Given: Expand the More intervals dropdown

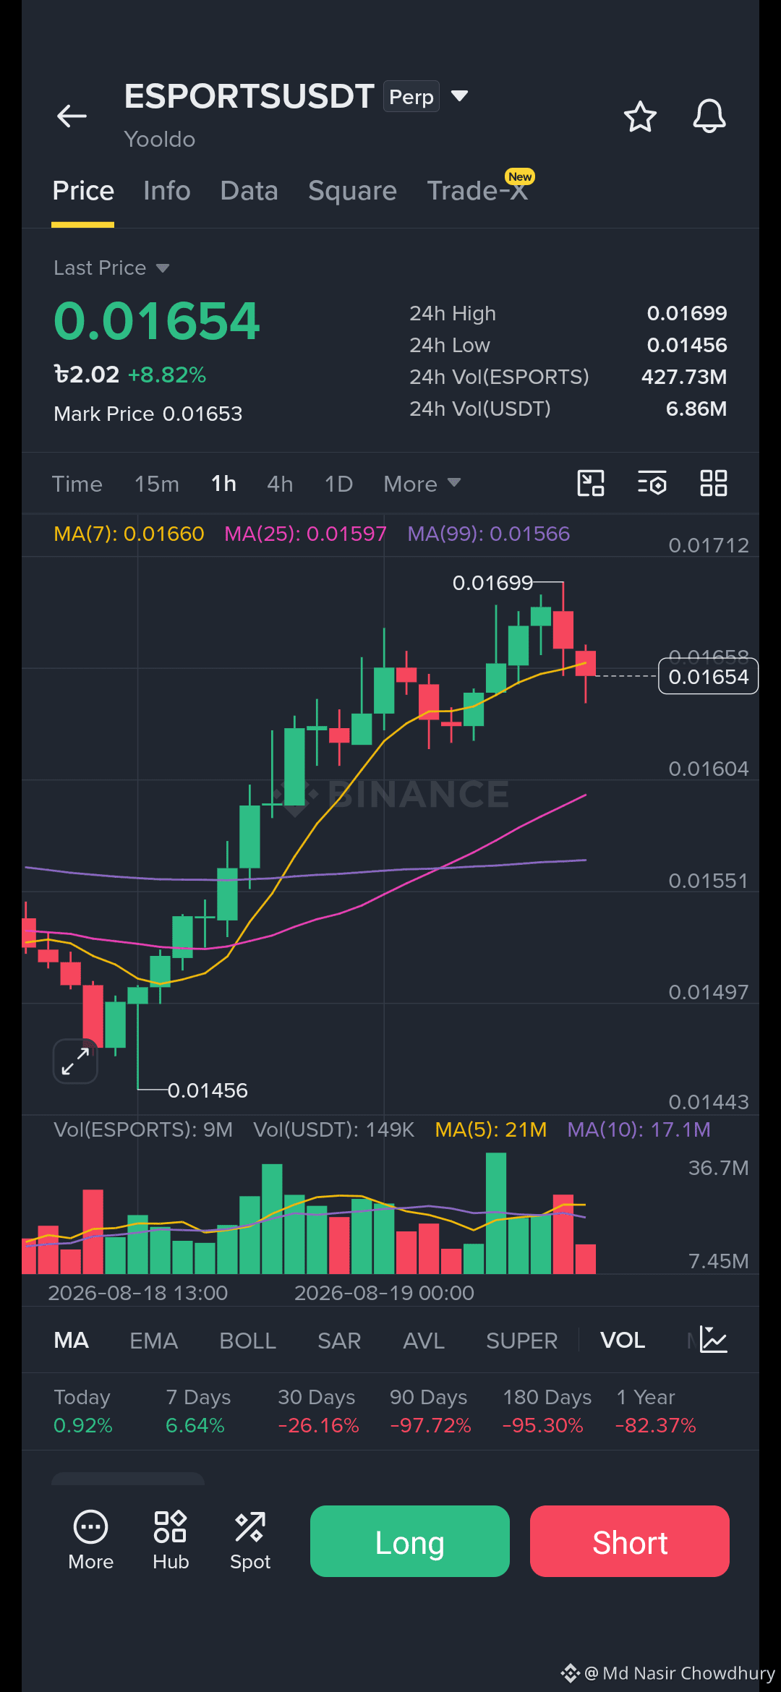Looking at the screenshot, I should tap(422, 484).
